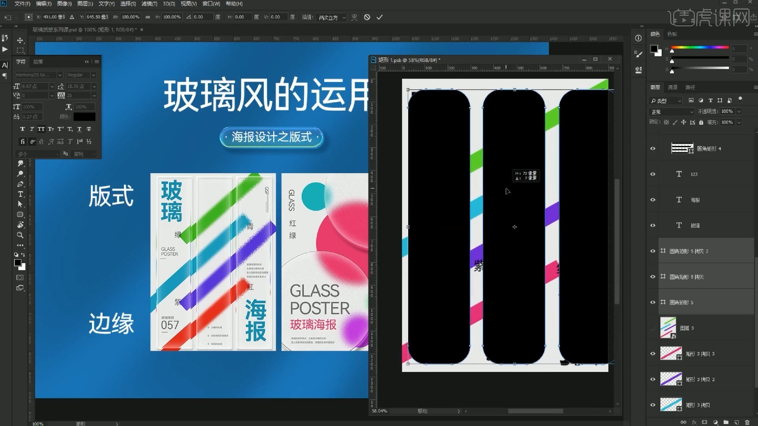This screenshot has height=426, width=758.
Task: Select the Zoom tool
Action: (x=21, y=235)
